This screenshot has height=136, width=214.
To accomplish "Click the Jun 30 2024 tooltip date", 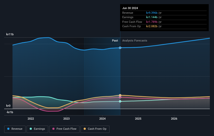I will 130,8.
